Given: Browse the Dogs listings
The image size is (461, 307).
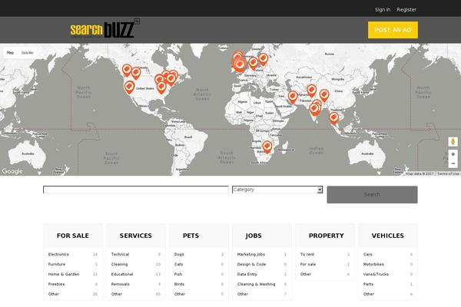Looking at the screenshot, I should pyautogui.click(x=179, y=254).
